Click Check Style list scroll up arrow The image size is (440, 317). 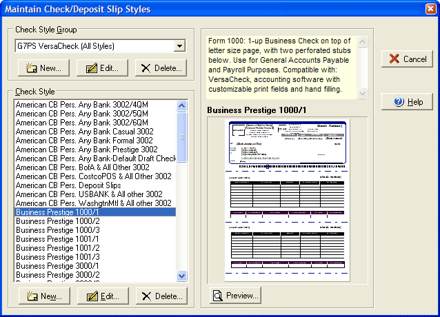coord(182,105)
